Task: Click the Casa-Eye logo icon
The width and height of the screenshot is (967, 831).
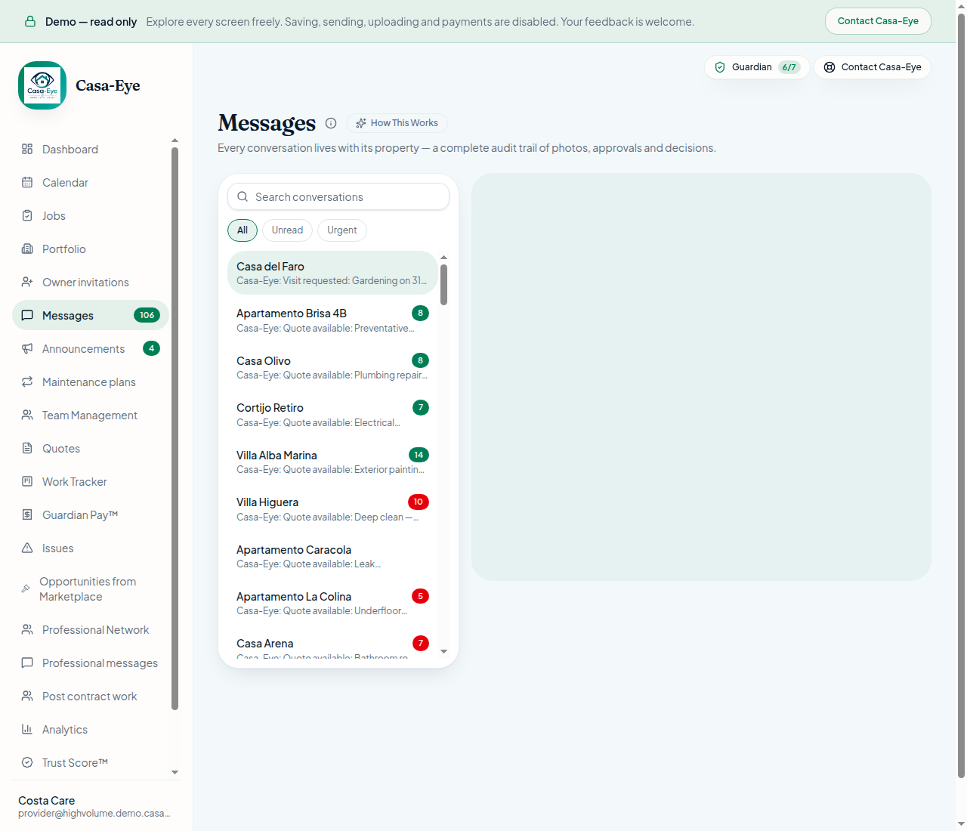Action: pos(42,85)
